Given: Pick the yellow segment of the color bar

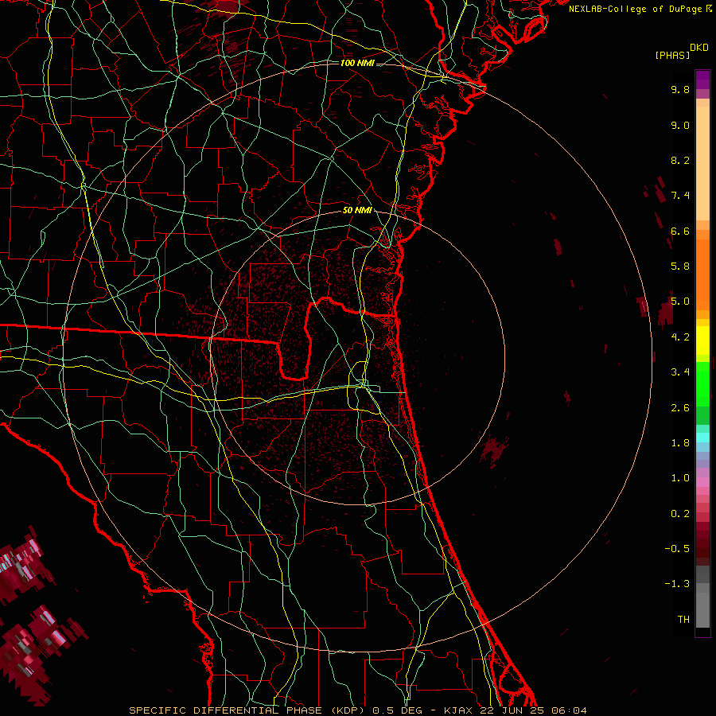Looking at the screenshot, I should [x=702, y=340].
